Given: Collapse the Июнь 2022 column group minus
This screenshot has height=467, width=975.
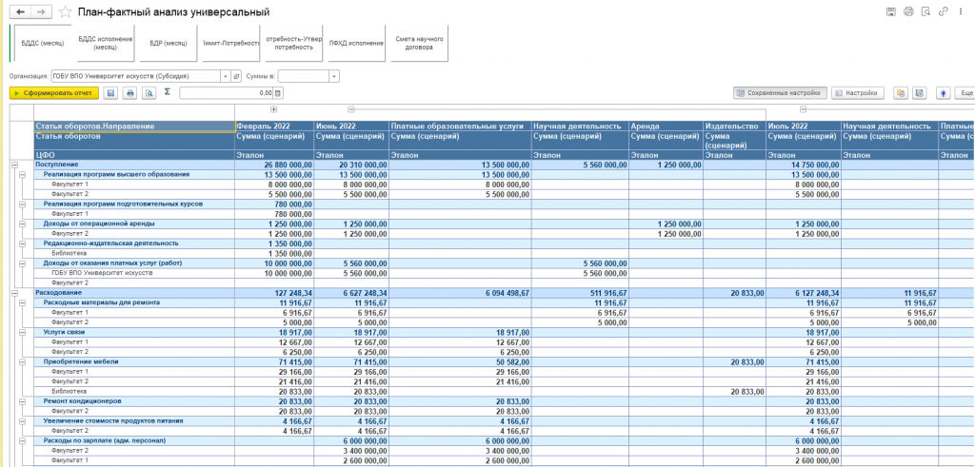Looking at the screenshot, I should [x=351, y=110].
